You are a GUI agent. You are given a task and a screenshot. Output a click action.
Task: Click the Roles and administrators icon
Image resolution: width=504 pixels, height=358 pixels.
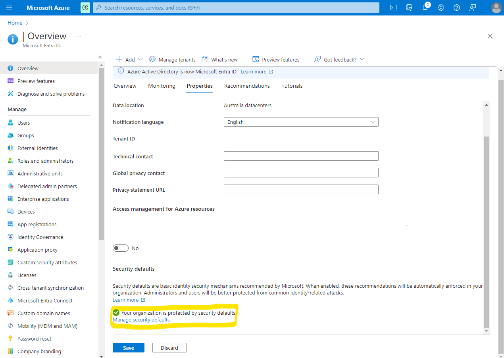tap(11, 161)
